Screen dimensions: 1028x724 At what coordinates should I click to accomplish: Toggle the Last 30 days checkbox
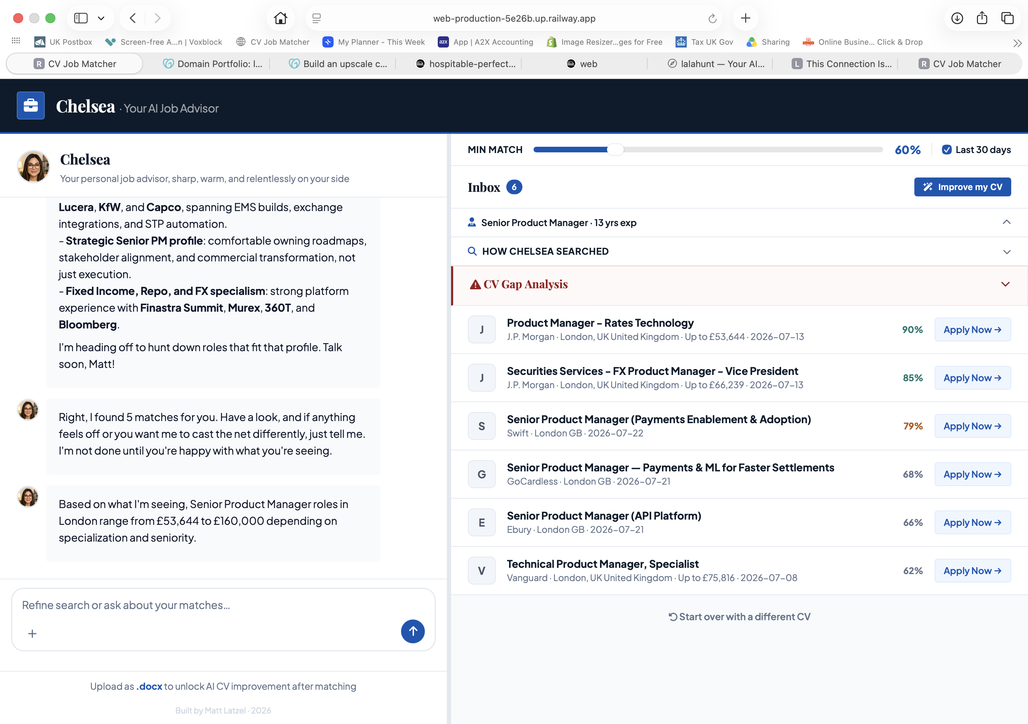pyautogui.click(x=947, y=150)
